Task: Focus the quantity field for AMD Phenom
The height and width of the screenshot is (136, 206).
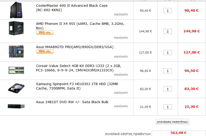Action: (x=167, y=31)
